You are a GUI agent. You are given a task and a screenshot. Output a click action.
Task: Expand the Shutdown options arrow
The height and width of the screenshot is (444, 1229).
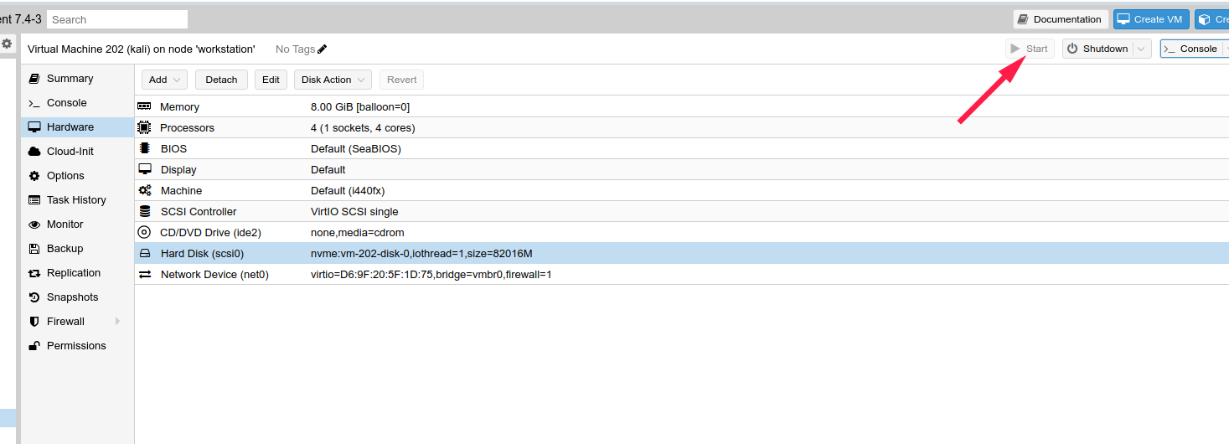click(x=1140, y=49)
